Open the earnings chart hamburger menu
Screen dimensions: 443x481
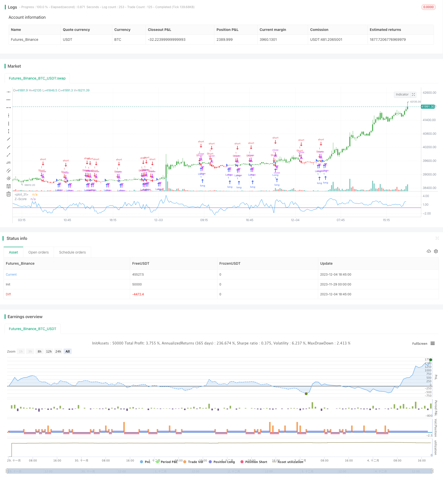(x=433, y=343)
